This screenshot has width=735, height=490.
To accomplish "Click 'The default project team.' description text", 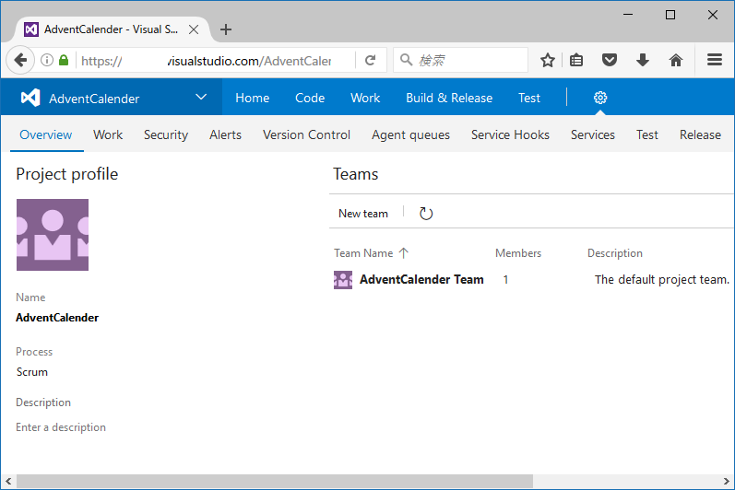I will coord(662,280).
